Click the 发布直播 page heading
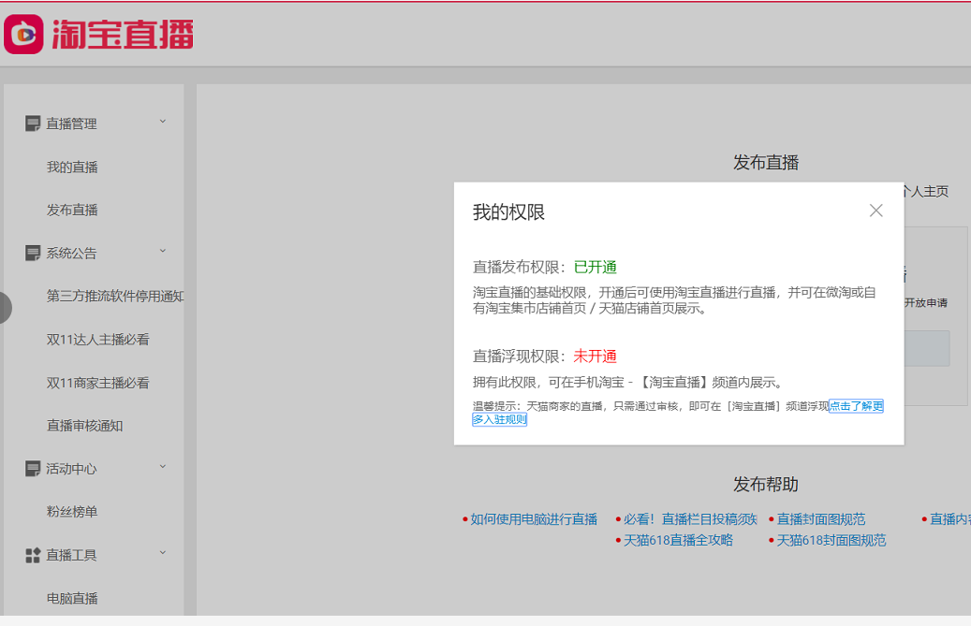The height and width of the screenshot is (626, 971). click(x=766, y=163)
